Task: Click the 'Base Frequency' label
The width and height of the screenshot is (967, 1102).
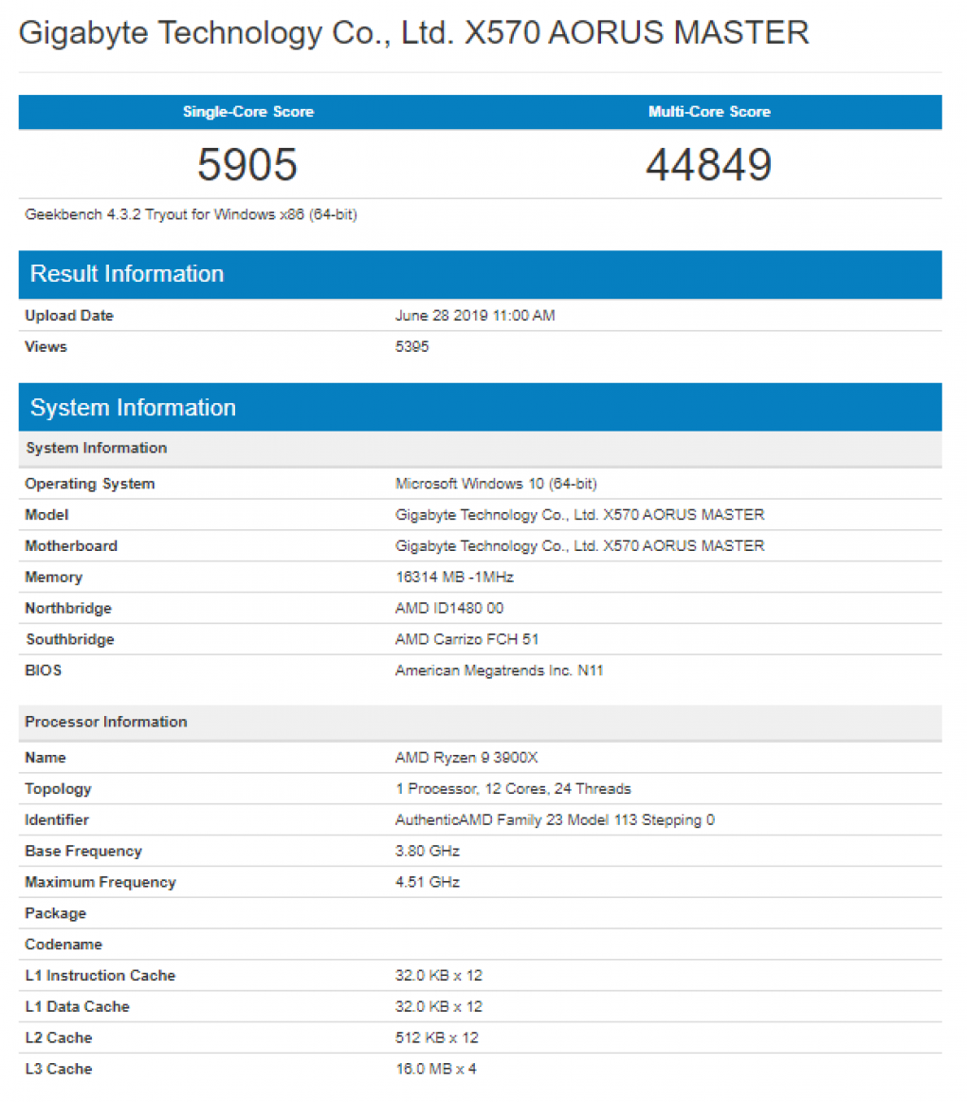Action: (83, 851)
